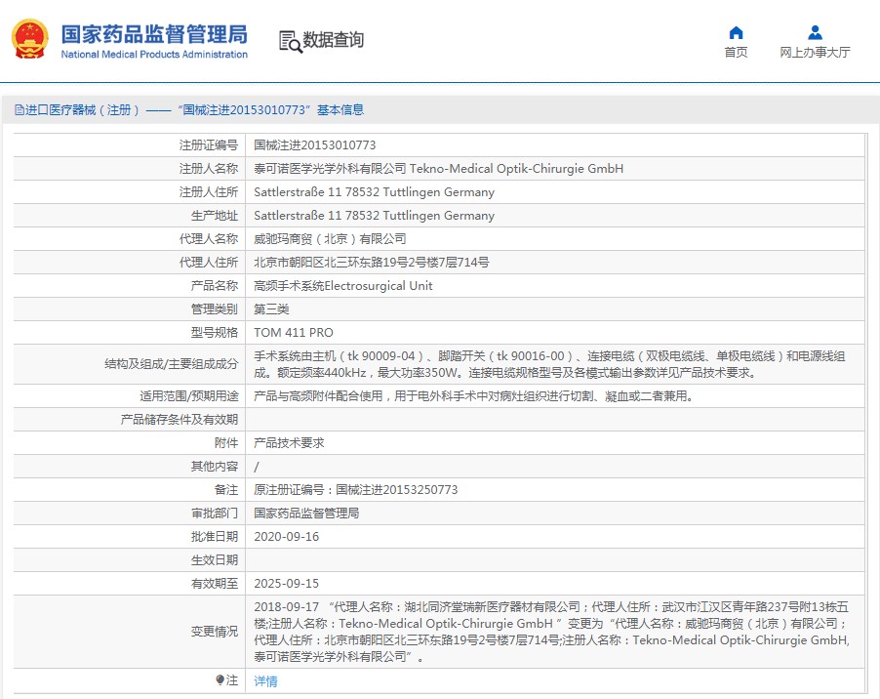Image resolution: width=880 pixels, height=699 pixels.
Task: Click the 附件 label
Action: 226,443
